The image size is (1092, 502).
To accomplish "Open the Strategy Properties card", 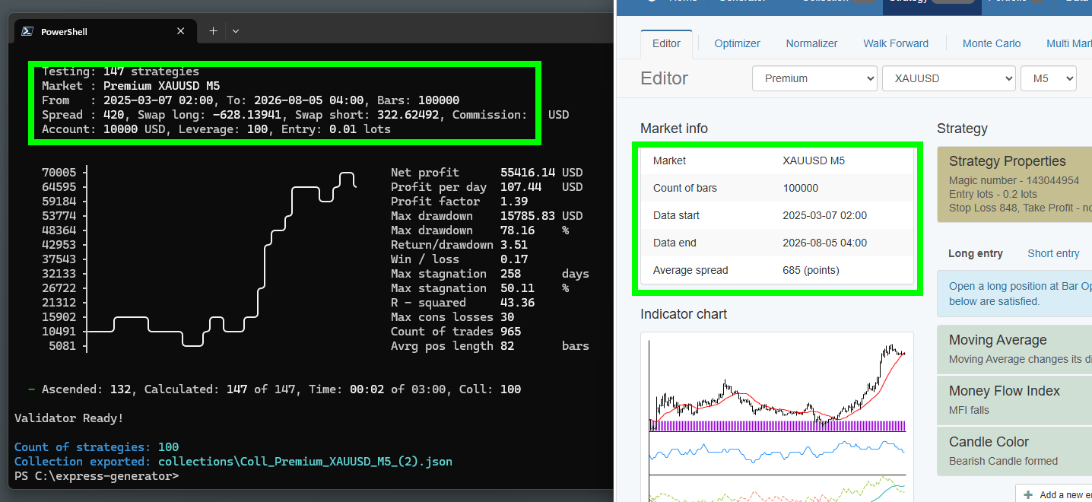I will tap(1014, 184).
